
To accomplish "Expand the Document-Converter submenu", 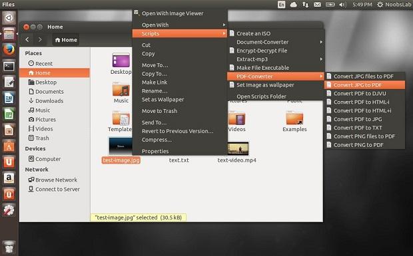I will click(276, 42).
